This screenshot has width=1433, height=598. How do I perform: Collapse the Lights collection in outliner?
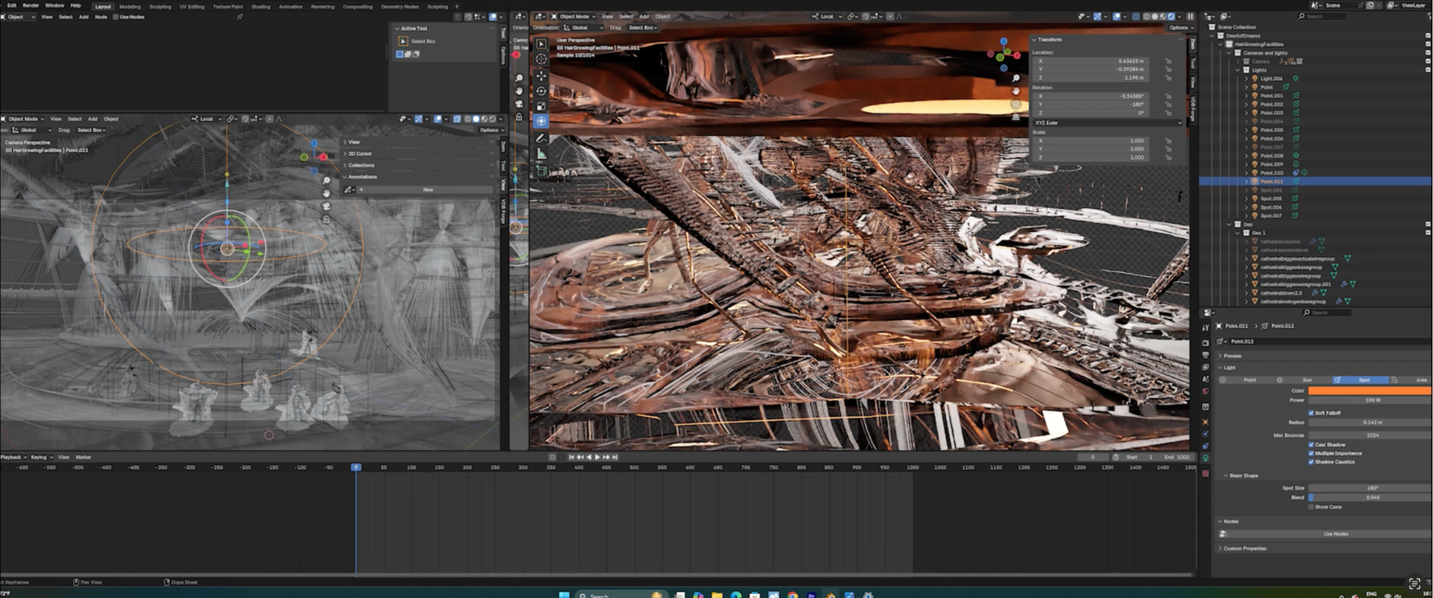point(1238,70)
